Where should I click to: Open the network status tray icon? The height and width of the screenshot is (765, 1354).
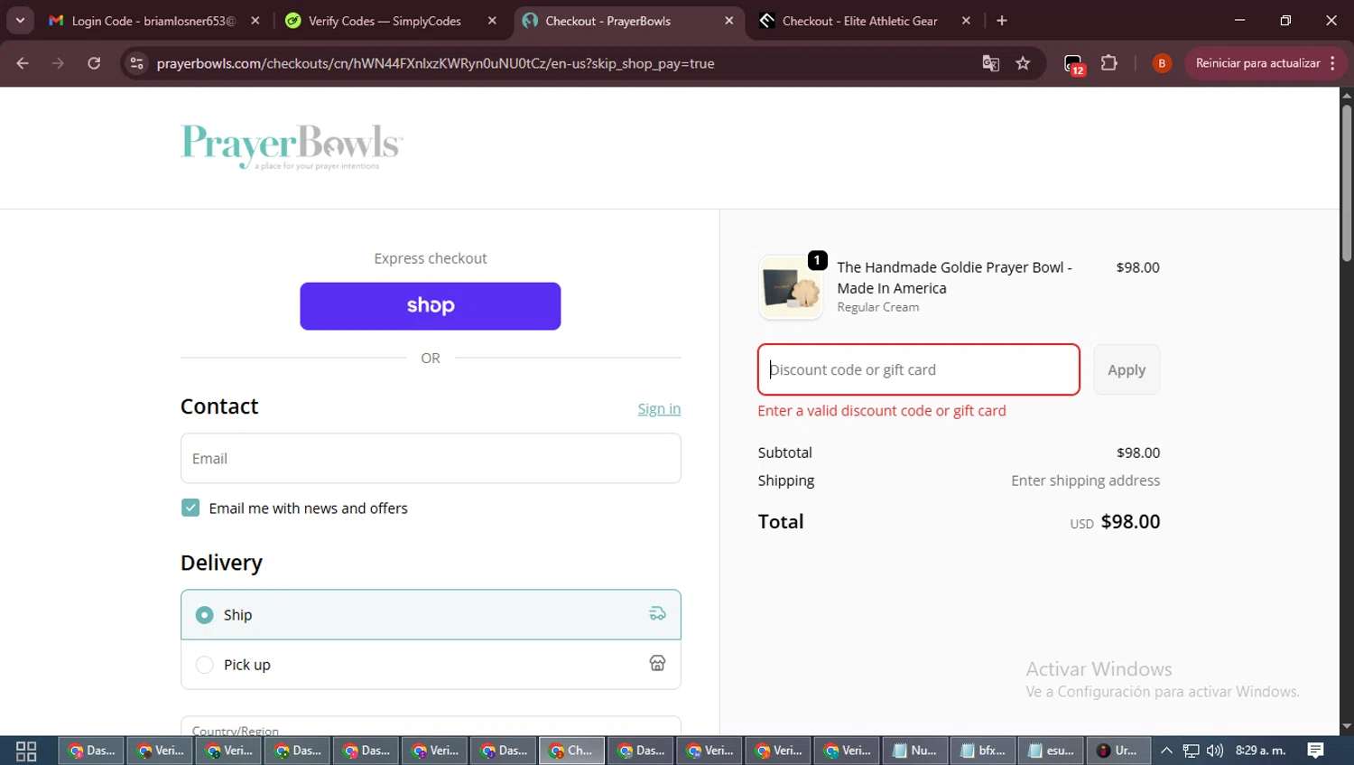pyautogui.click(x=1192, y=751)
